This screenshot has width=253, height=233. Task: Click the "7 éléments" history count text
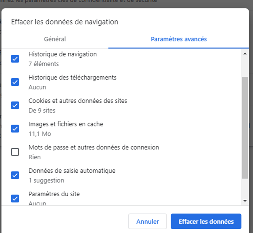44,64
